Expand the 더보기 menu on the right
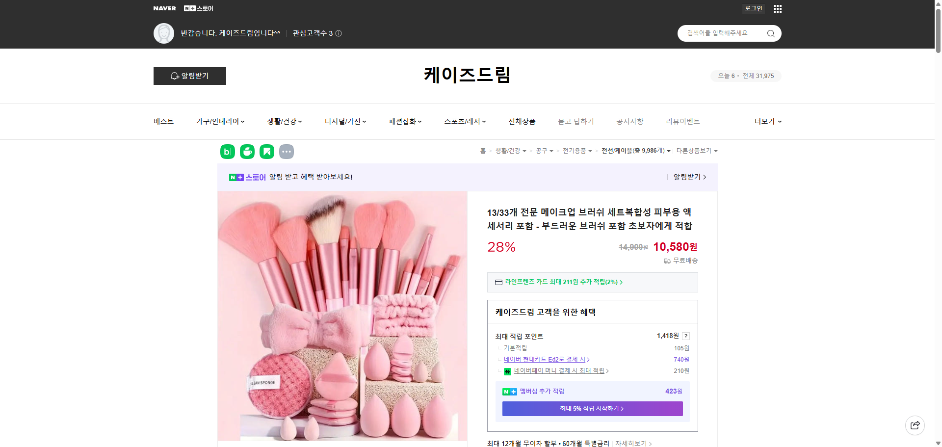This screenshot has height=447, width=942. [767, 121]
